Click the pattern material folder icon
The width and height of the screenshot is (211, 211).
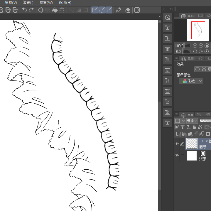point(168,60)
